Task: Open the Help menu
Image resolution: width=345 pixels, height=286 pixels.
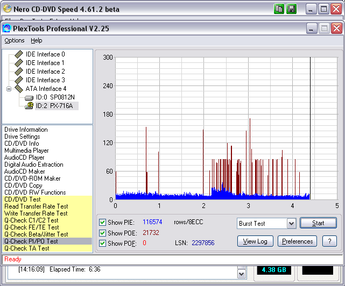Action: pos(36,40)
